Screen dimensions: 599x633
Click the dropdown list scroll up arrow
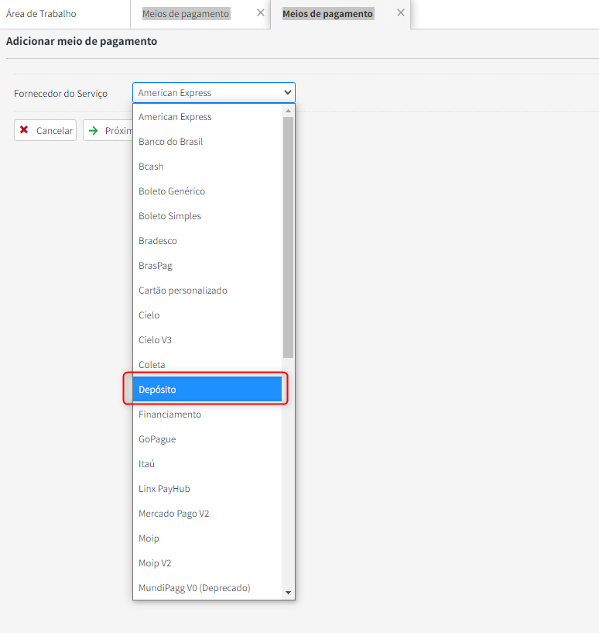click(x=288, y=111)
